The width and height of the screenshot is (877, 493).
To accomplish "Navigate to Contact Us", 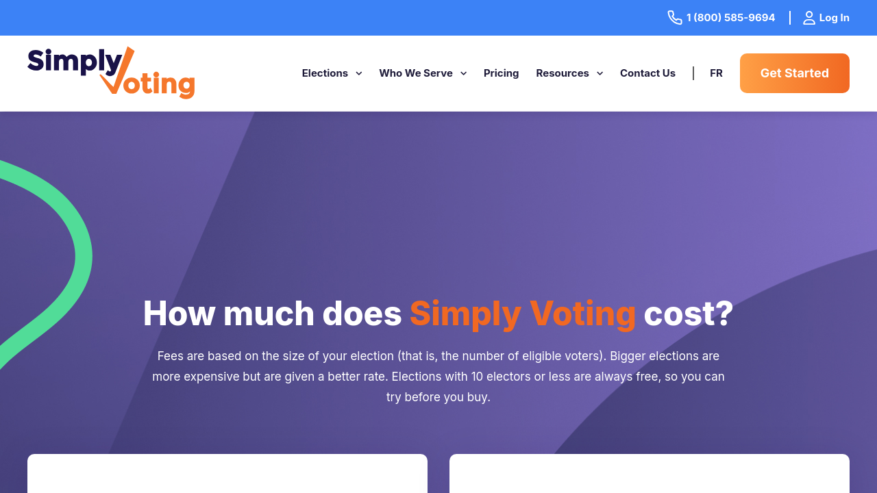I will point(647,73).
